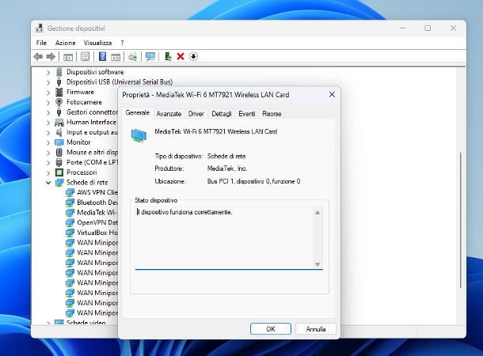Viewport: 483px width, 356px height.
Task: Open the ? help menu
Action: pyautogui.click(x=122, y=43)
